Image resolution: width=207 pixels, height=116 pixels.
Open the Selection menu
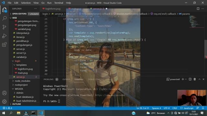pyautogui.click(x=26, y=3)
